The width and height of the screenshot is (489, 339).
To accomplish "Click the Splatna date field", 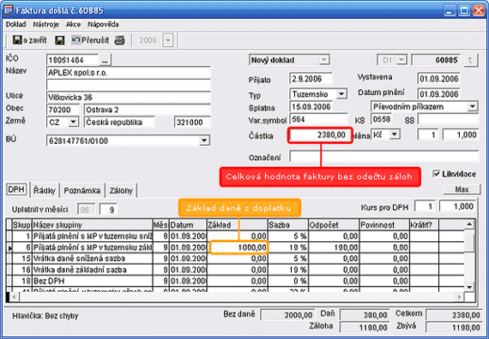I will click(x=311, y=107).
